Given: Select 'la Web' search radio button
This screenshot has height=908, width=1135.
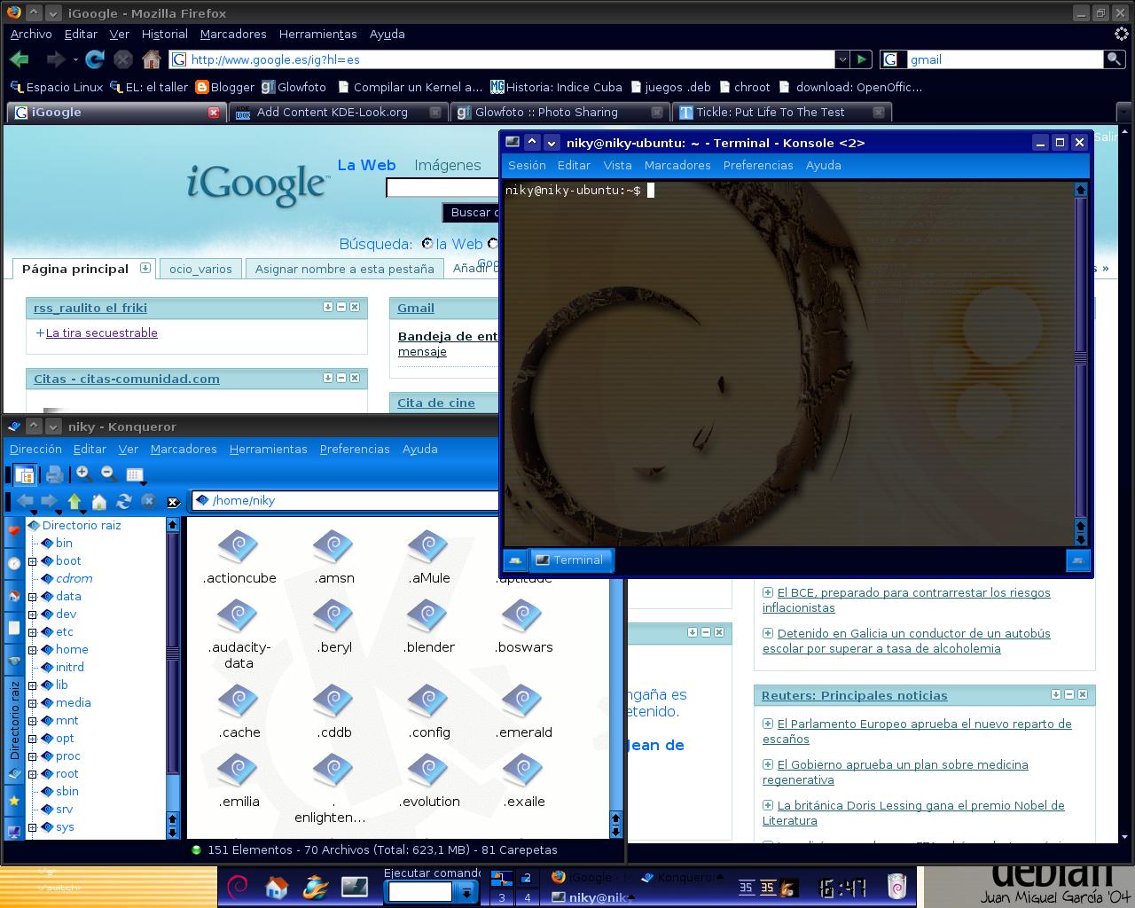Looking at the screenshot, I should [x=427, y=244].
